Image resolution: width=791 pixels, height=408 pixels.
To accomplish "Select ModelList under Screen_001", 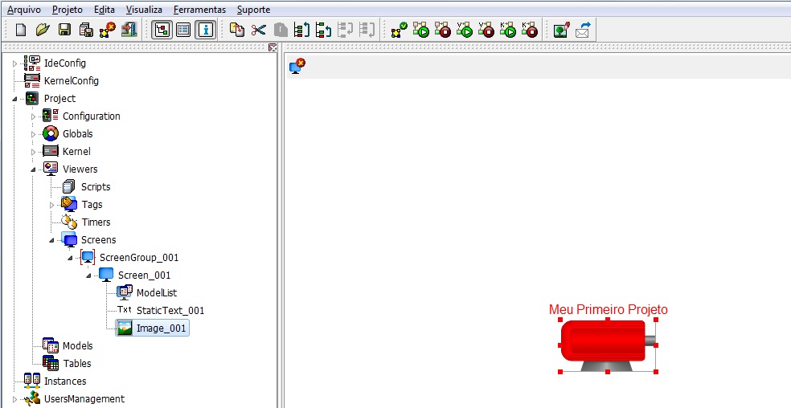I will [x=157, y=292].
